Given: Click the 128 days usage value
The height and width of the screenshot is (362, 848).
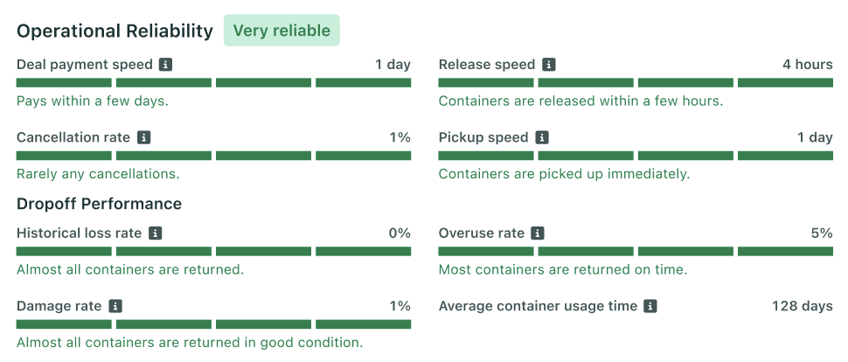Looking at the screenshot, I should (x=802, y=306).
